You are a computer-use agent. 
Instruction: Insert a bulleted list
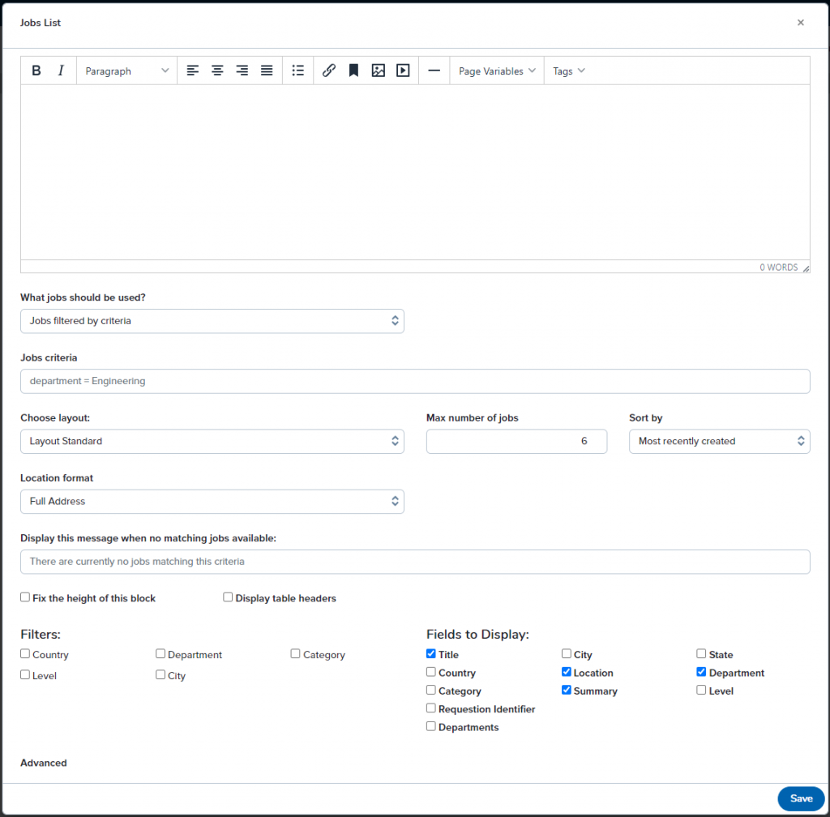[298, 71]
